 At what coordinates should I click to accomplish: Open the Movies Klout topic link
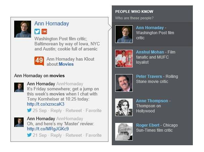(x=66, y=64)
